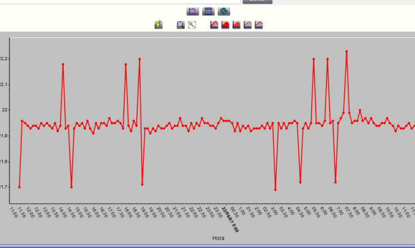Switch to the table grid view
415x248 pixels.
point(209,11)
